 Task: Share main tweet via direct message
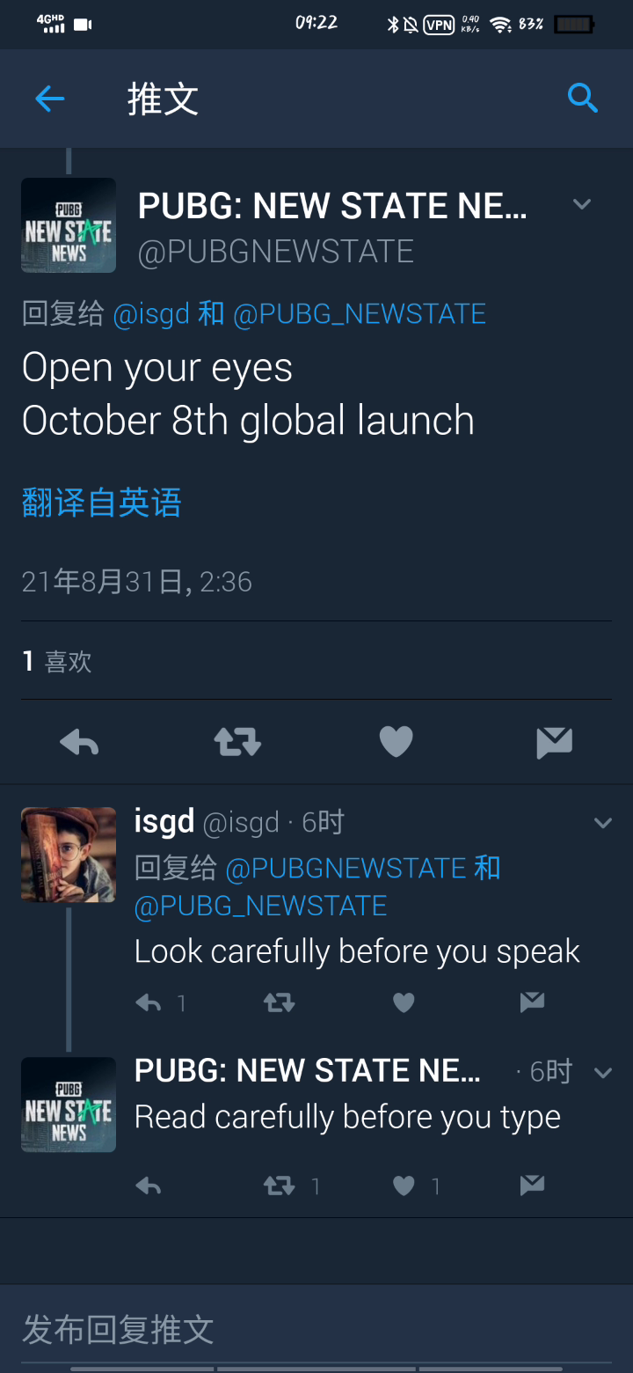(554, 743)
